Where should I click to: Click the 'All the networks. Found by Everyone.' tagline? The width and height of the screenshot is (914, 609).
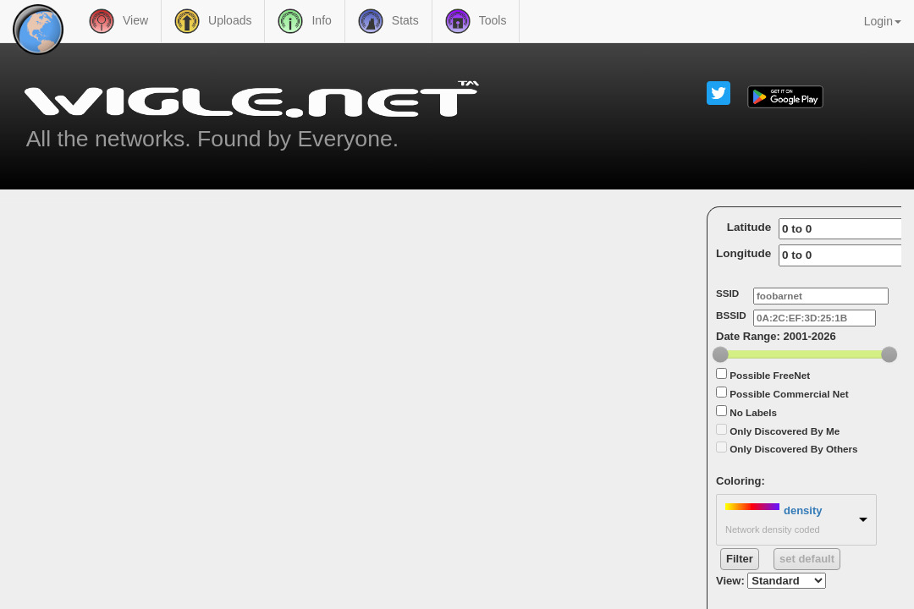(x=212, y=140)
